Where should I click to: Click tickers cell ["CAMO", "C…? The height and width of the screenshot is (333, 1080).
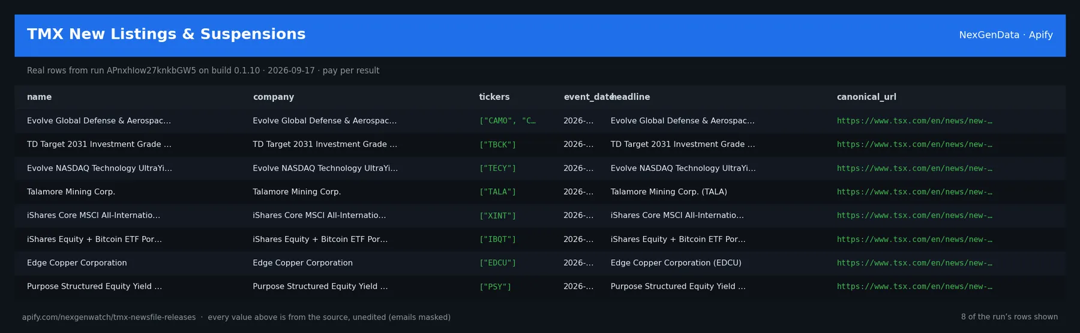507,121
